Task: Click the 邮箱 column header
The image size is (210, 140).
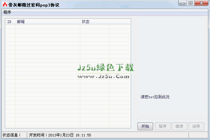Action: coord(48,22)
